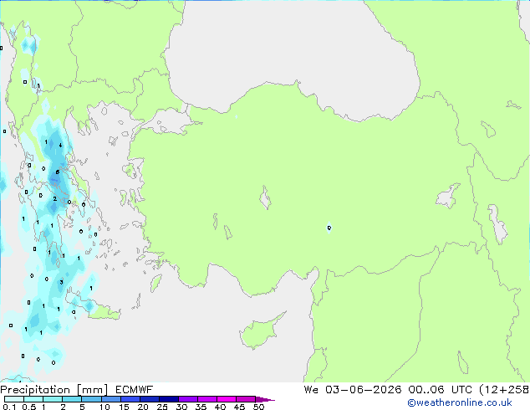
Task: Click the '0.5' legend scale label
Action: click(28, 407)
